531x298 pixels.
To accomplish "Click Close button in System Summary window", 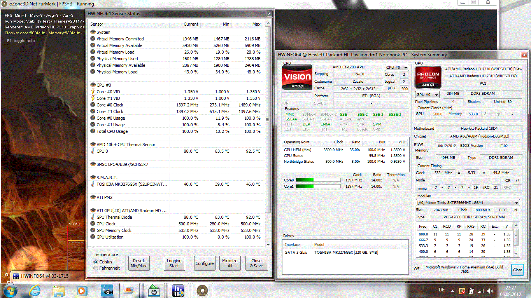I will 517,270.
